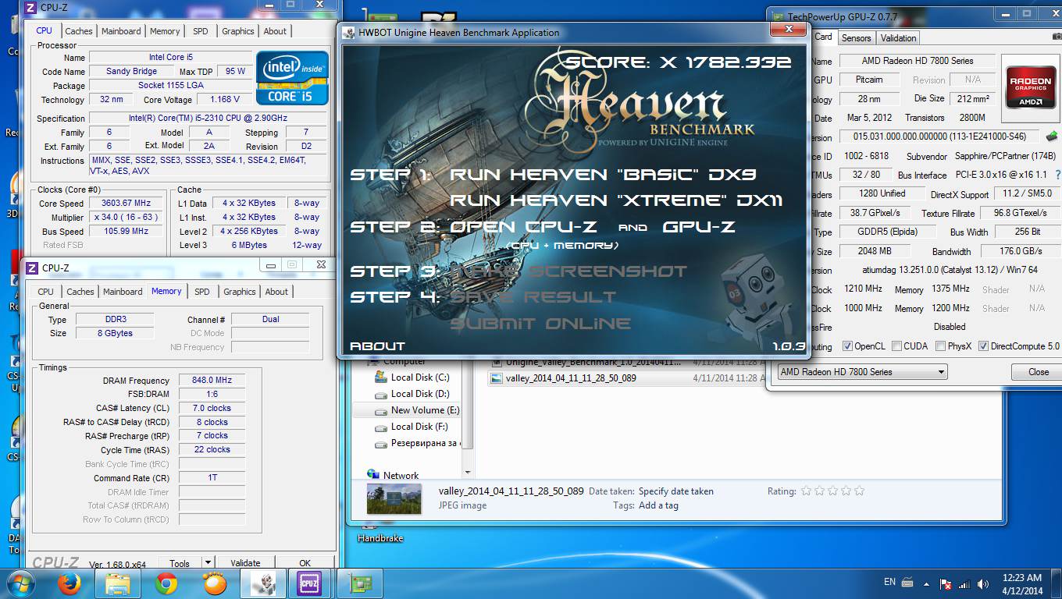Open the network signal tray icon
This screenshot has height=599, width=1062.
pyautogui.click(x=964, y=583)
